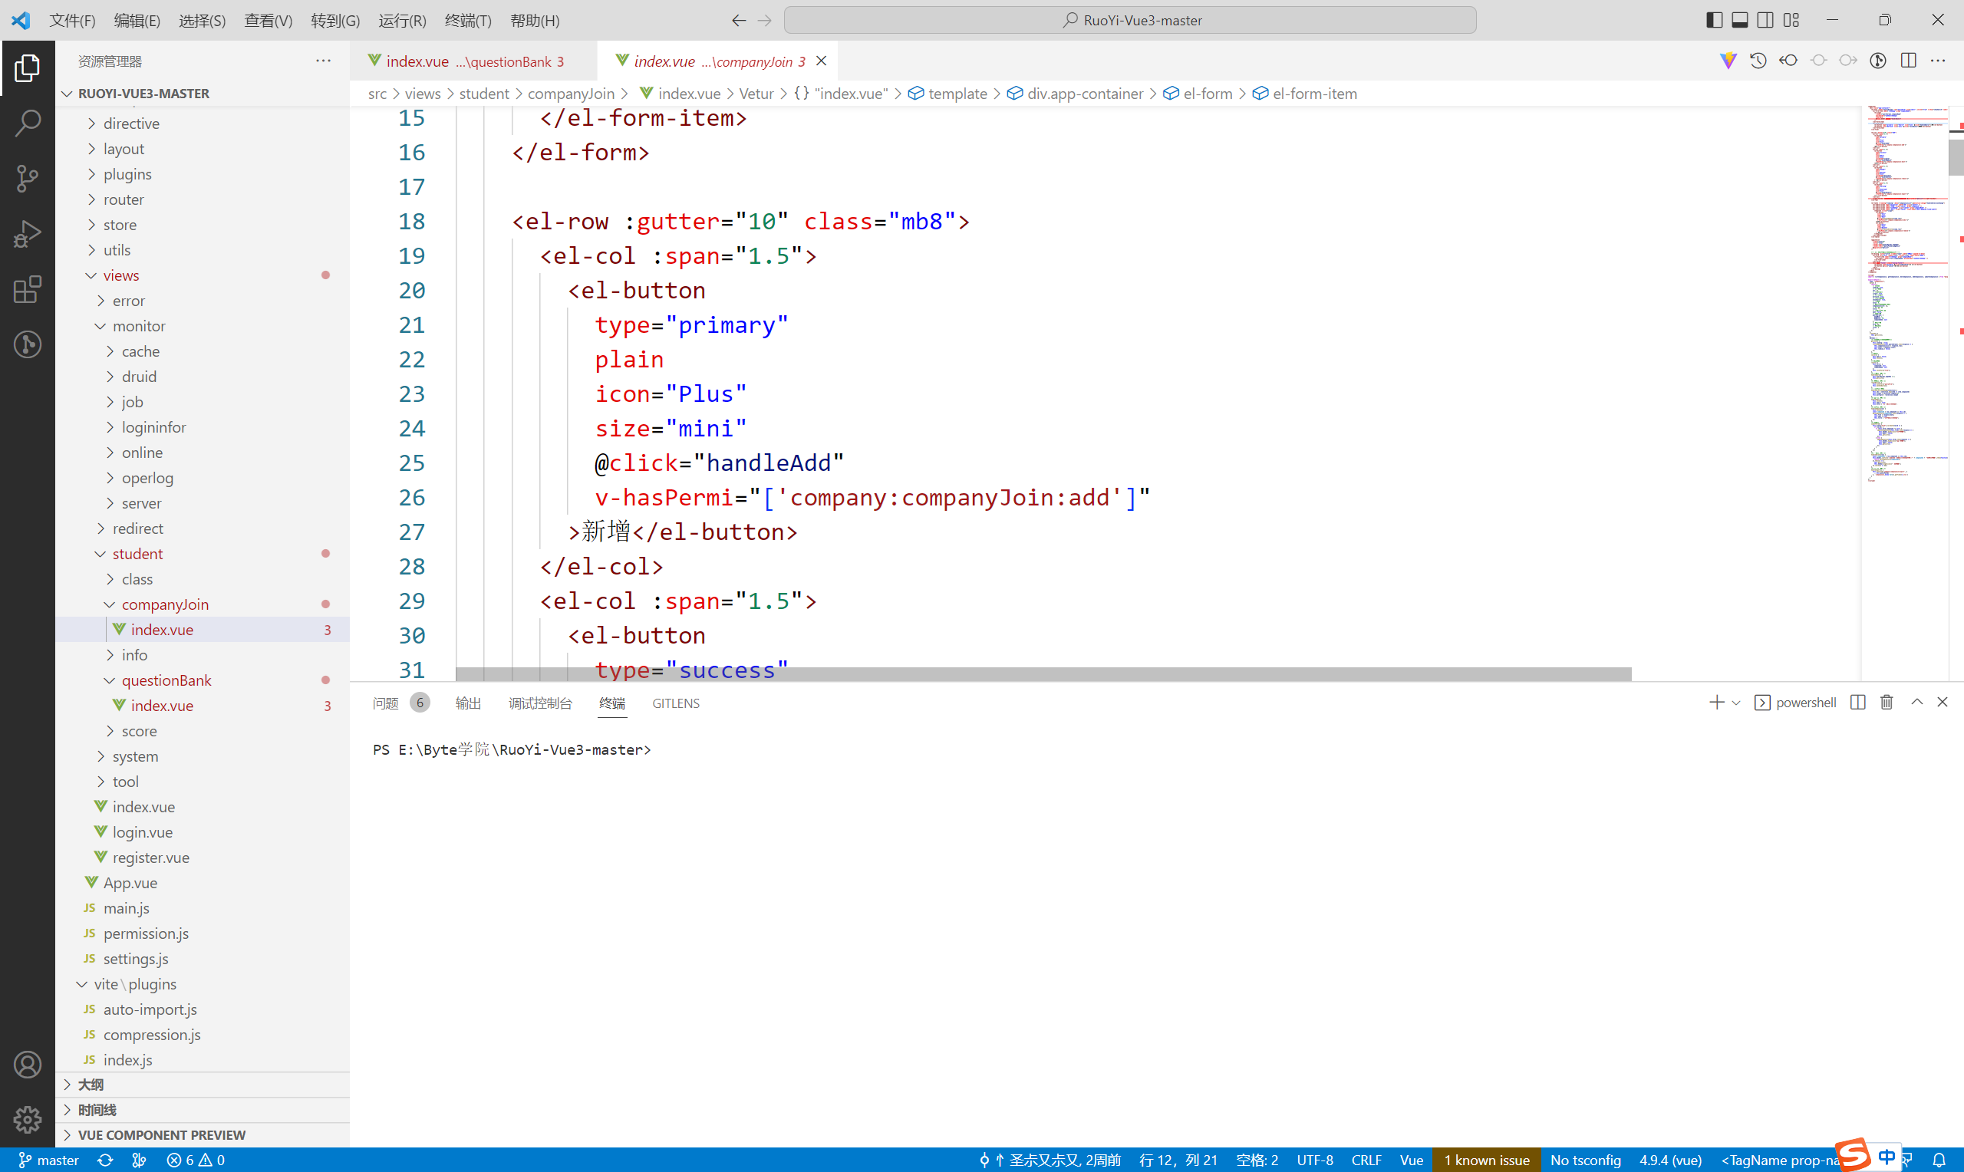This screenshot has height=1172, width=1964.
Task: Open the 文件(F) menu
Action: (72, 21)
